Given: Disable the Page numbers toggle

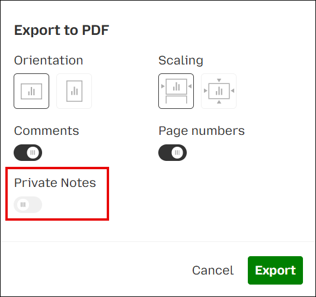Looking at the screenshot, I should click(x=173, y=153).
